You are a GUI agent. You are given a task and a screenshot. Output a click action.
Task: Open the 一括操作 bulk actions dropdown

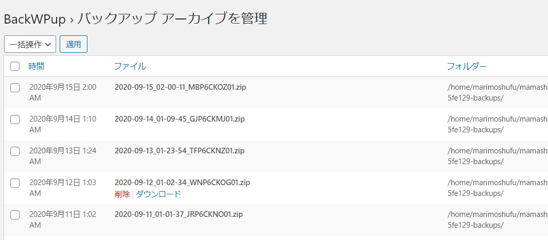[30, 44]
